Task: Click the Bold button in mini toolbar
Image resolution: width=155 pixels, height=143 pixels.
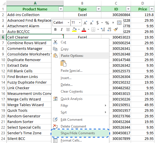Action: coord(55,30)
